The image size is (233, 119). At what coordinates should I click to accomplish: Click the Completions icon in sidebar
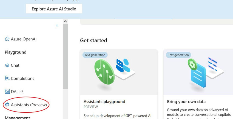tap(7, 78)
